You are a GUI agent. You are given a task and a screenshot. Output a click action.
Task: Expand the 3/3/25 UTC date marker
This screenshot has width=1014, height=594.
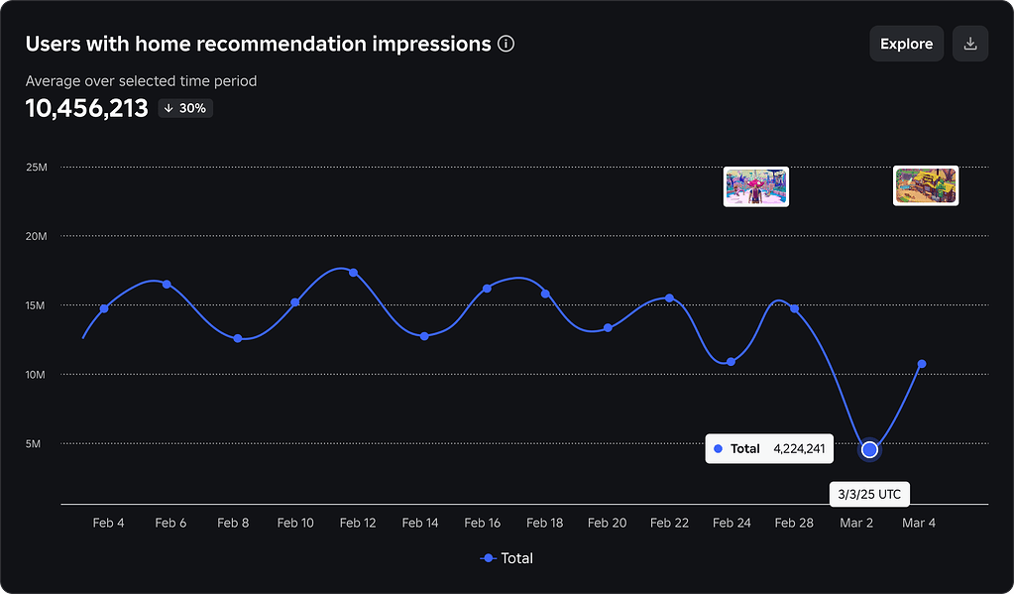869,494
